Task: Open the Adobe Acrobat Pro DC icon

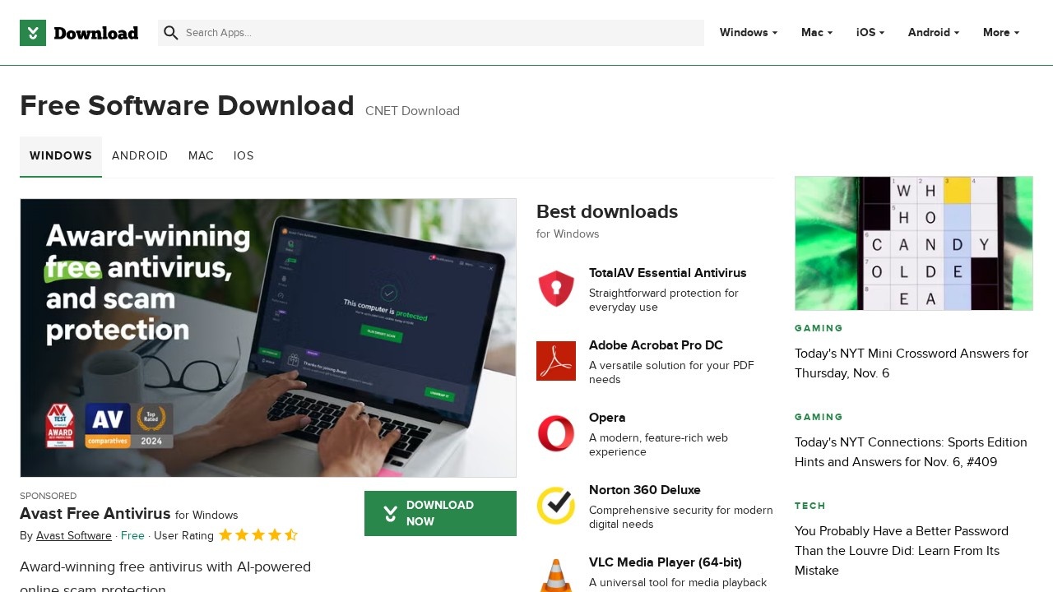Action: [x=556, y=361]
